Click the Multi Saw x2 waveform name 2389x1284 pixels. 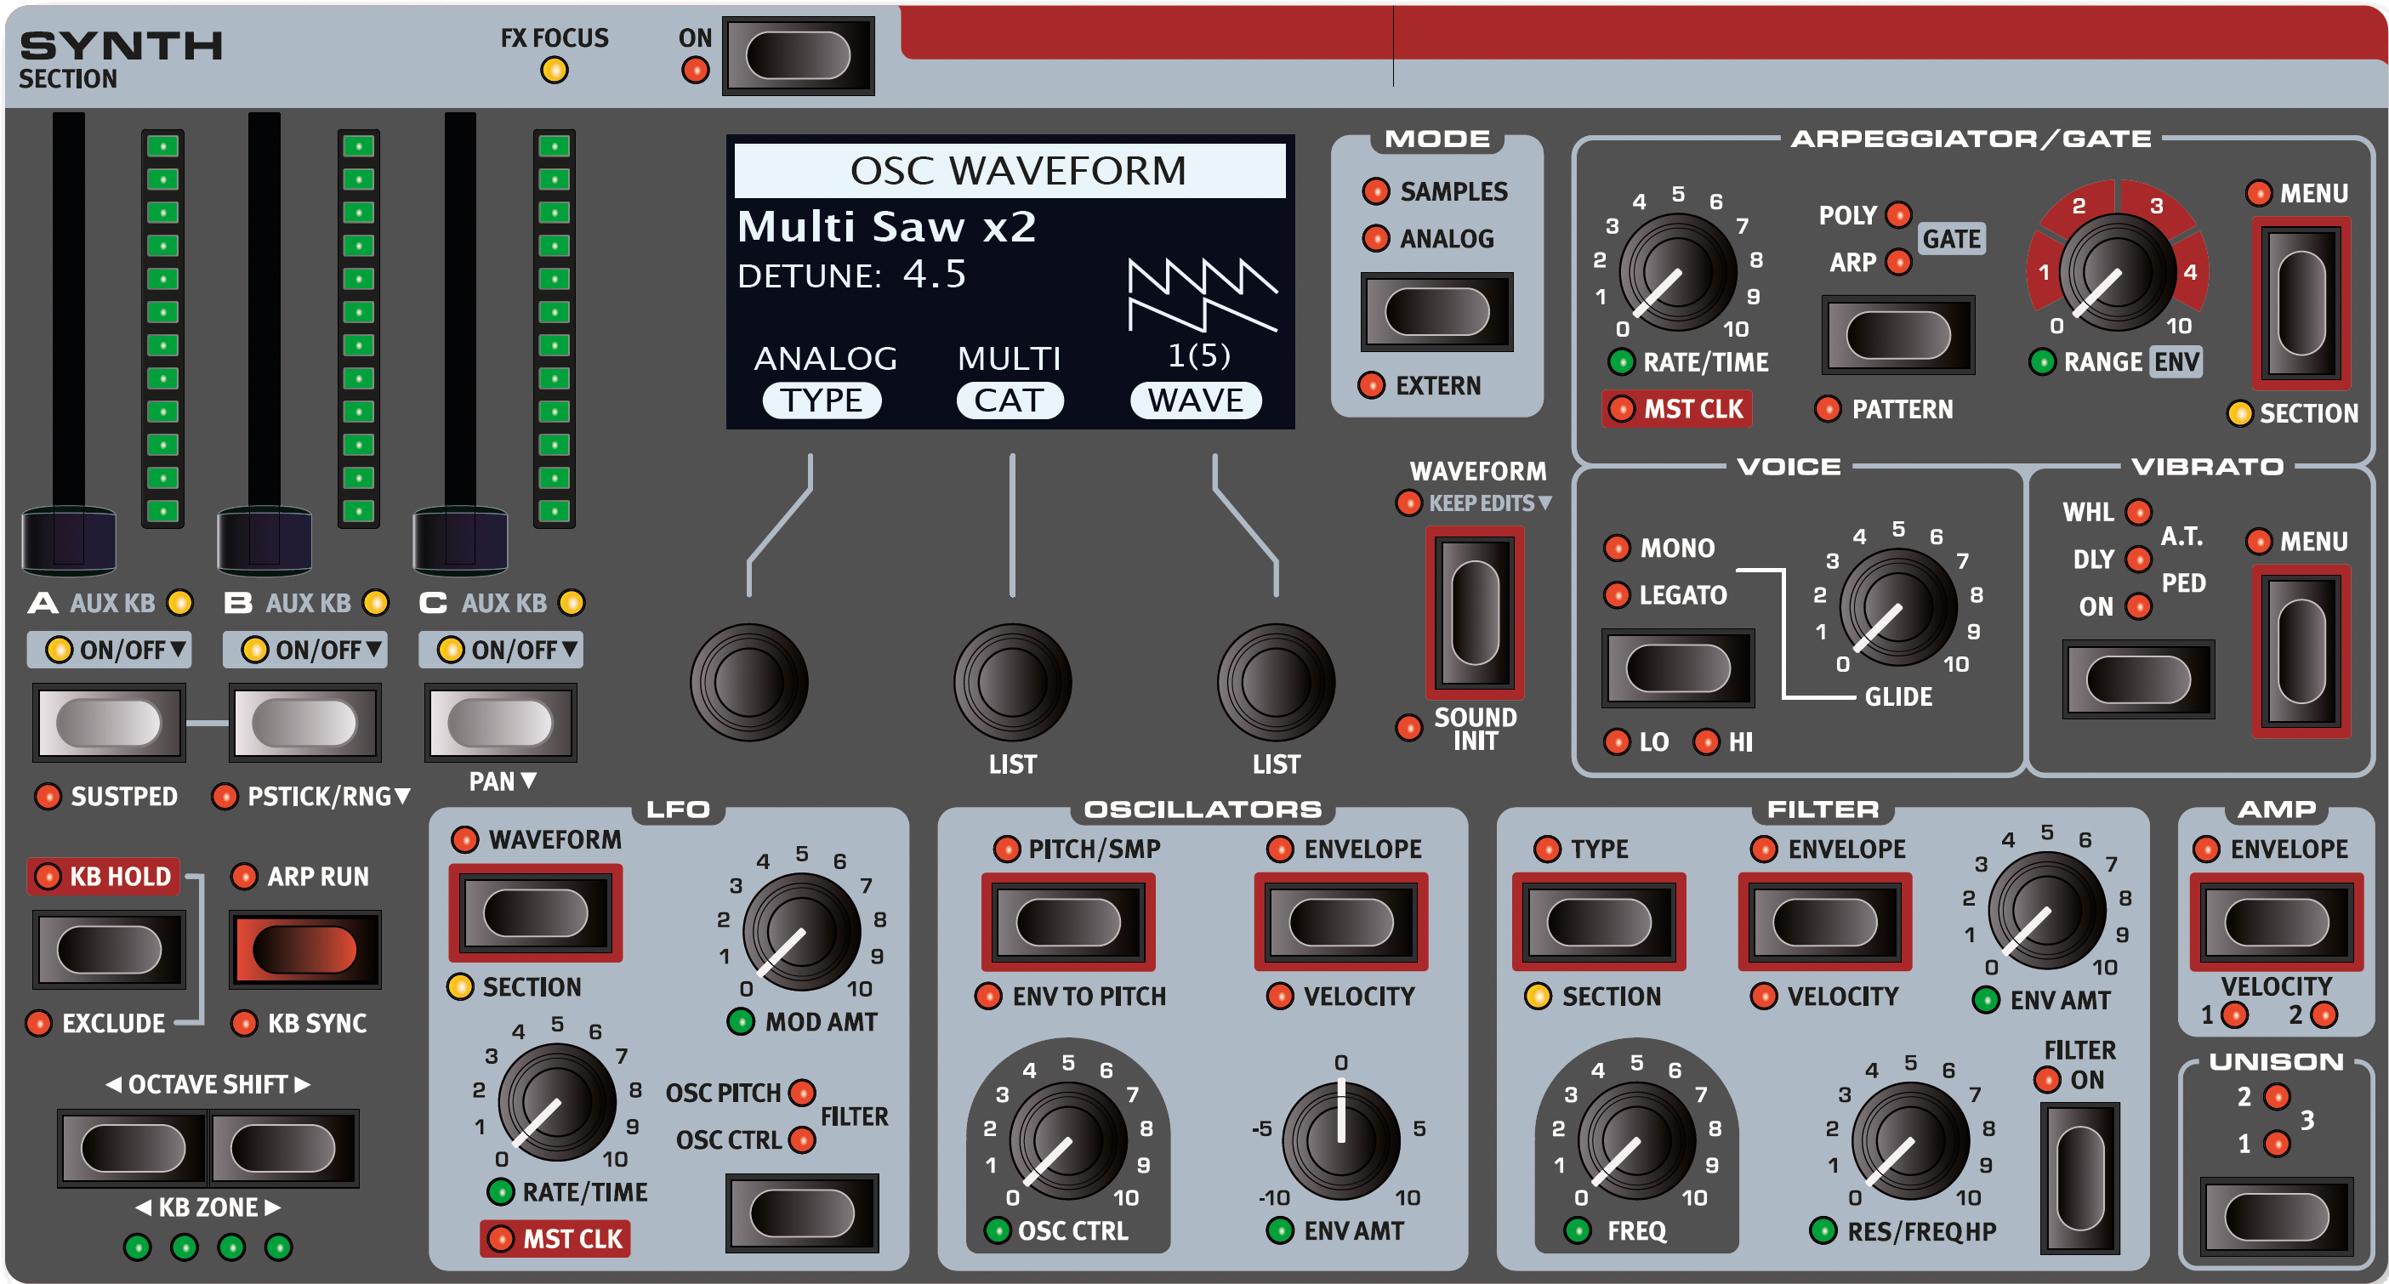pyautogui.click(x=886, y=226)
